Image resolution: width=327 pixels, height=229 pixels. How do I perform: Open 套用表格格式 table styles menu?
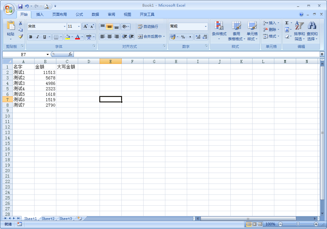[236, 31]
